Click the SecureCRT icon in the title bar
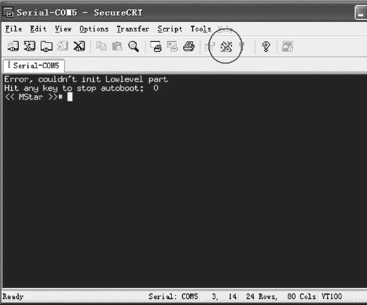Image resolution: width=367 pixels, height=305 pixels. click(9, 12)
